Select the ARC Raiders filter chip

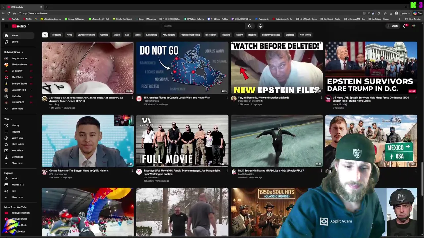[x=169, y=35]
